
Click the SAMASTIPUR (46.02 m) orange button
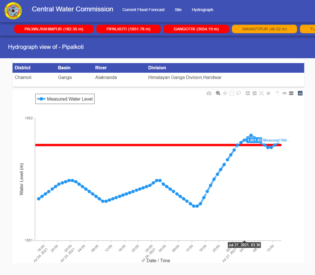point(264,29)
